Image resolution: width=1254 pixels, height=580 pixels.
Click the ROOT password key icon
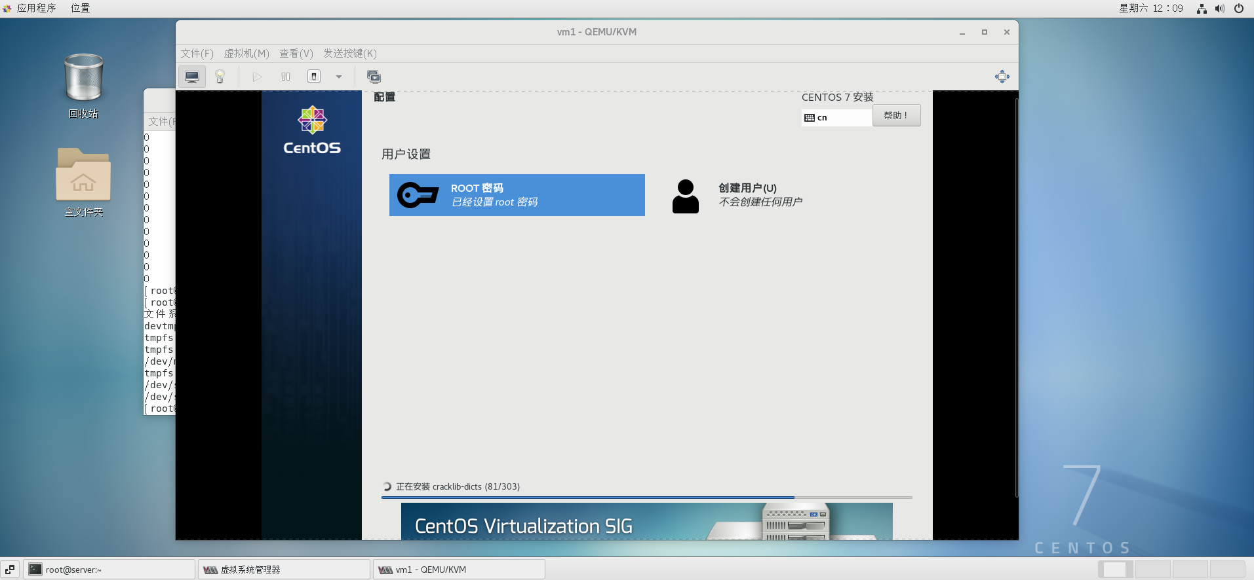point(418,195)
